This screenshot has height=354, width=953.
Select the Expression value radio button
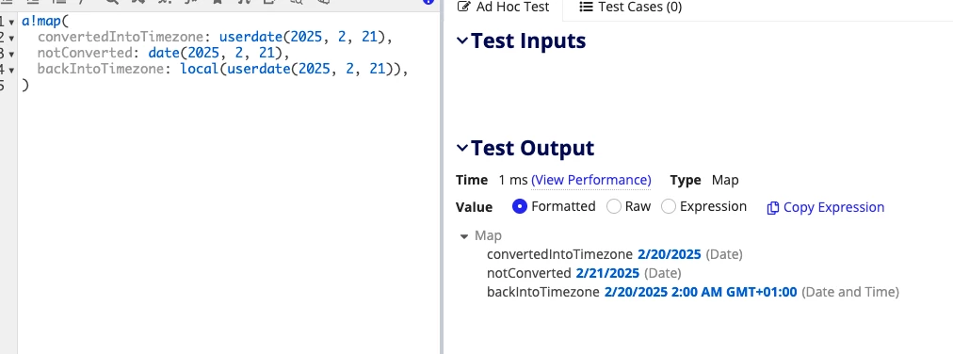coord(669,206)
